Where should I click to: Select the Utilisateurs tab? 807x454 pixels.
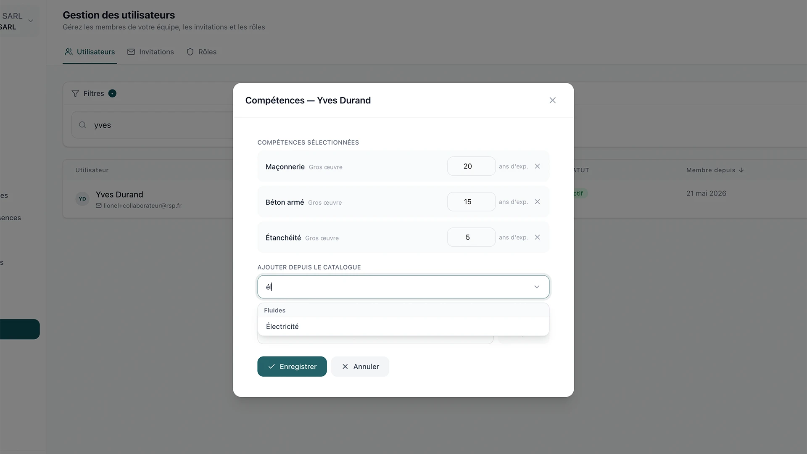(x=90, y=52)
